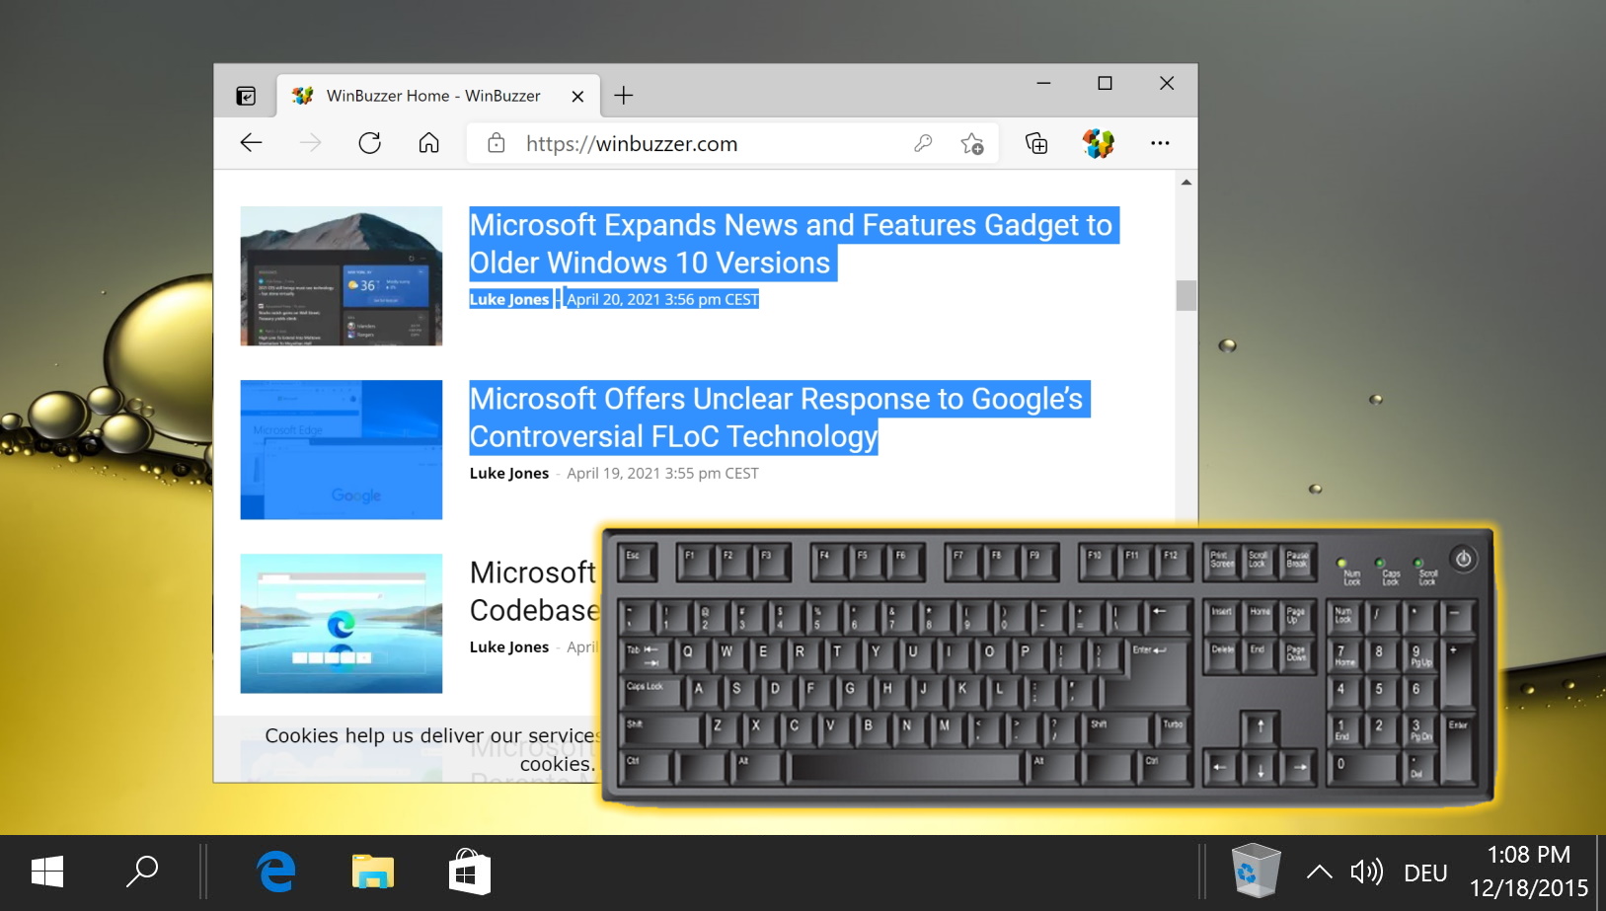Open the Collections panel
The image size is (1606, 911).
(1036, 143)
